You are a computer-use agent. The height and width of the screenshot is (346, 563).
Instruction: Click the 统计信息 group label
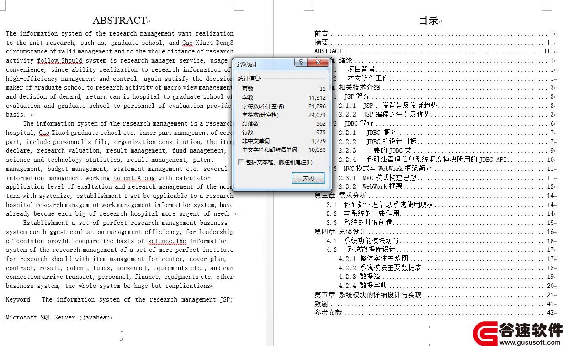250,78
